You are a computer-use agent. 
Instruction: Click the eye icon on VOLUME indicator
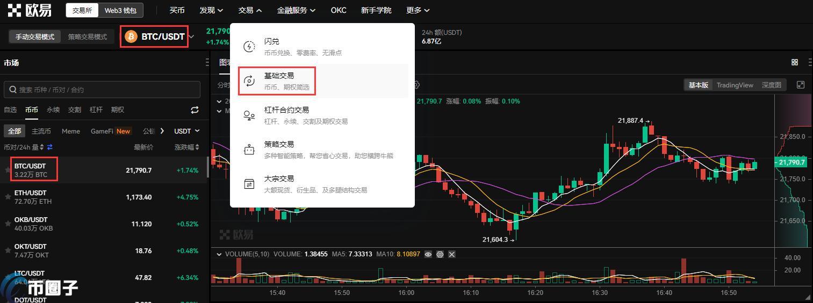tap(428, 254)
